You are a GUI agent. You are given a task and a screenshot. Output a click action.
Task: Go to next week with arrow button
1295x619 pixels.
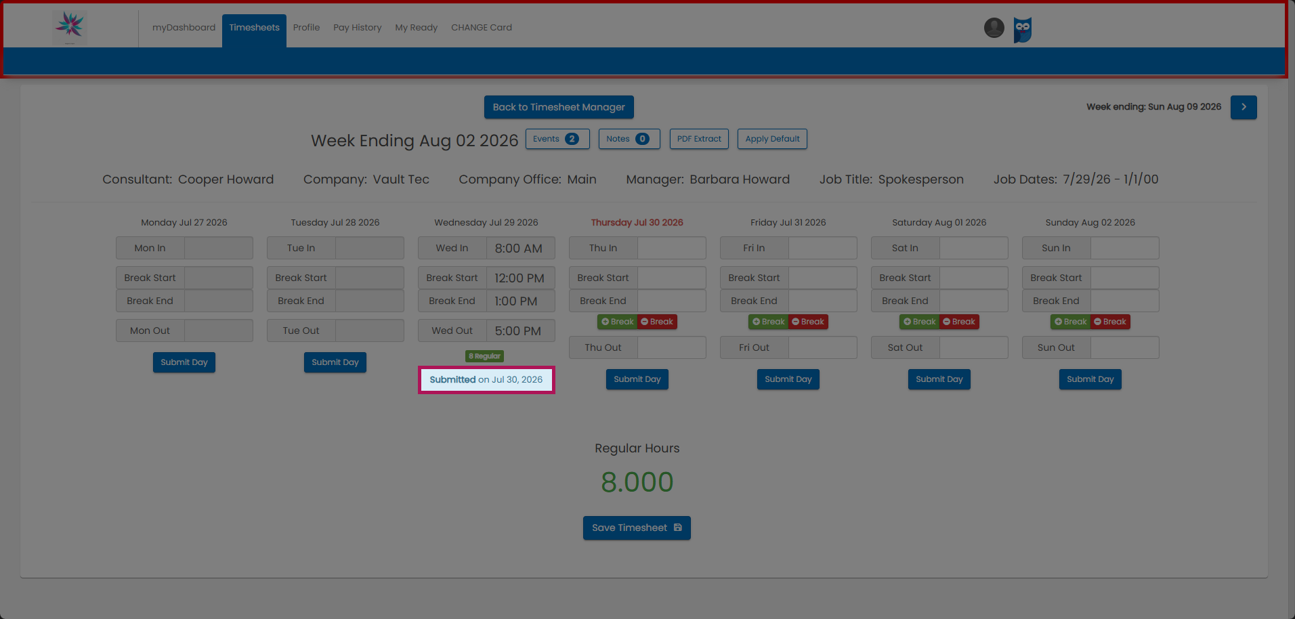tap(1244, 107)
